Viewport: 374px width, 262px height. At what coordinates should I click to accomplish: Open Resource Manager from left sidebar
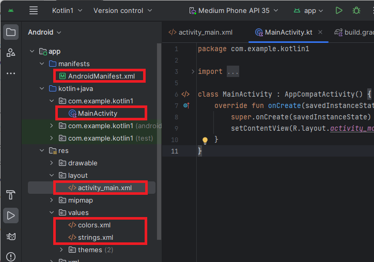[11, 53]
